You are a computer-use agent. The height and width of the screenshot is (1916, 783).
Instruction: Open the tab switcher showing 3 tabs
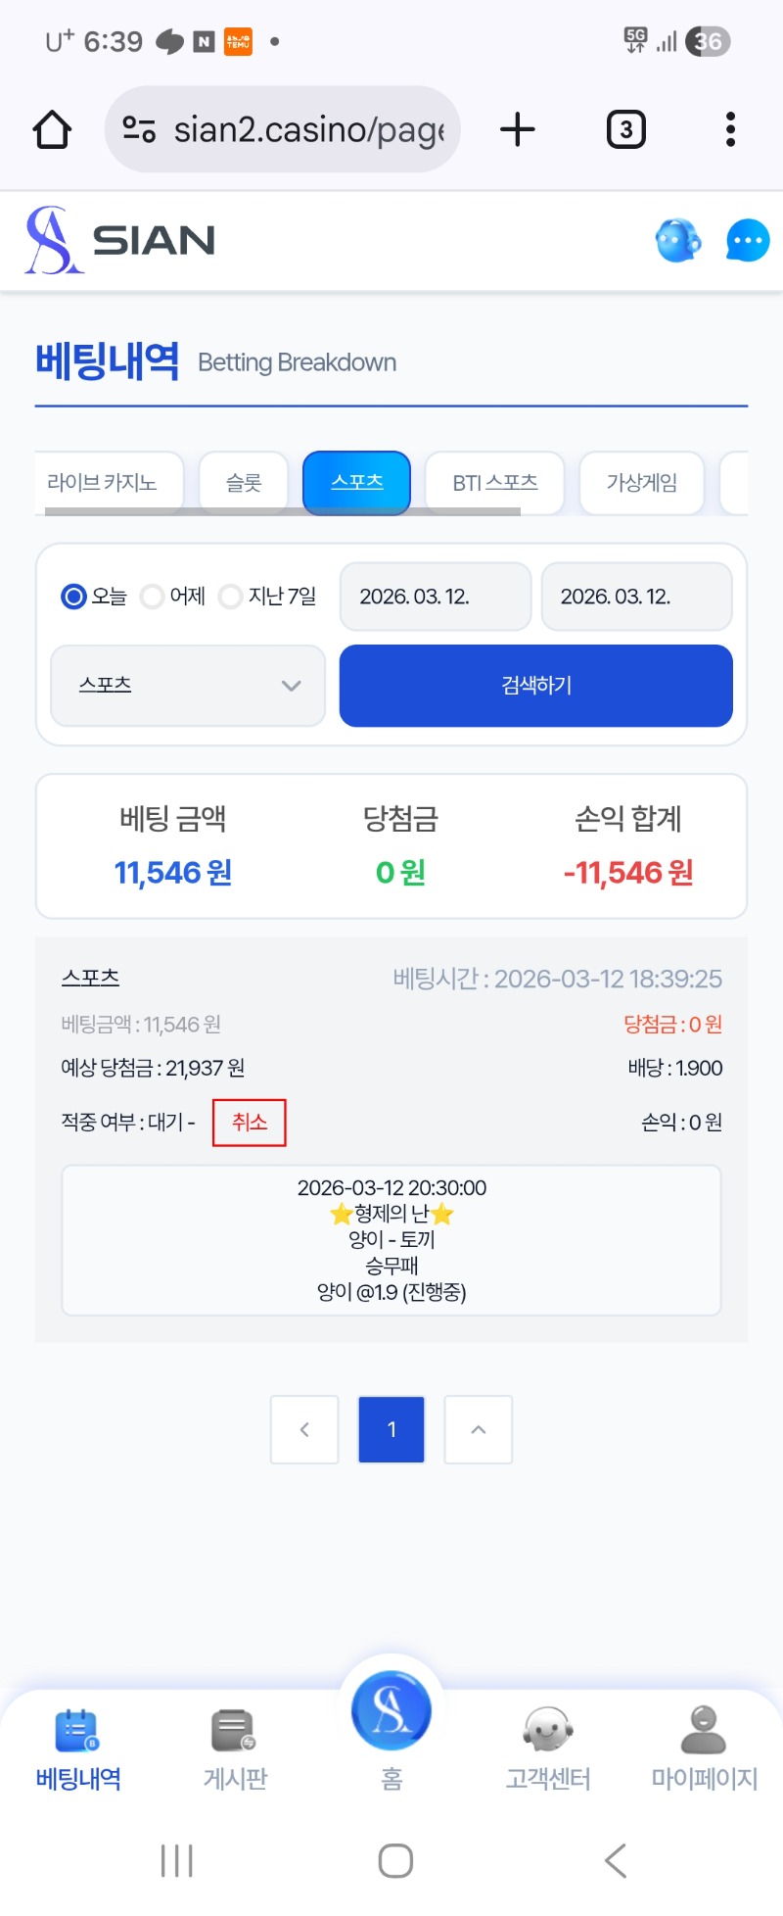coord(626,129)
